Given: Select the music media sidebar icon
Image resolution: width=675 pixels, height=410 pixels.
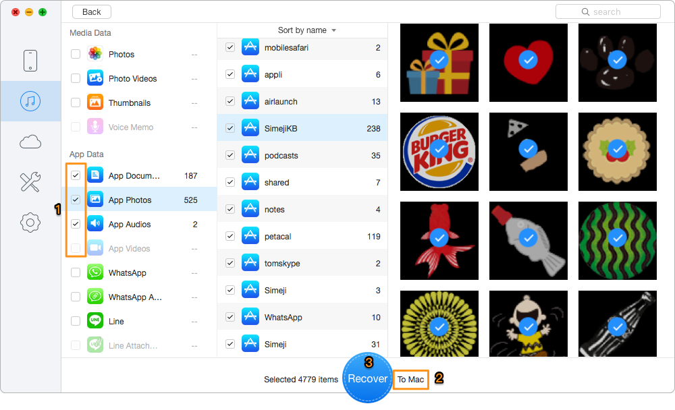Looking at the screenshot, I should point(30,101).
